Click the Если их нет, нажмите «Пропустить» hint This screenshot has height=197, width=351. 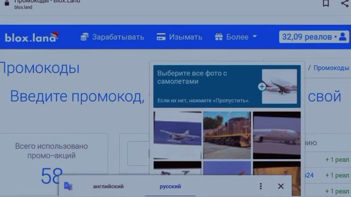[203, 101]
